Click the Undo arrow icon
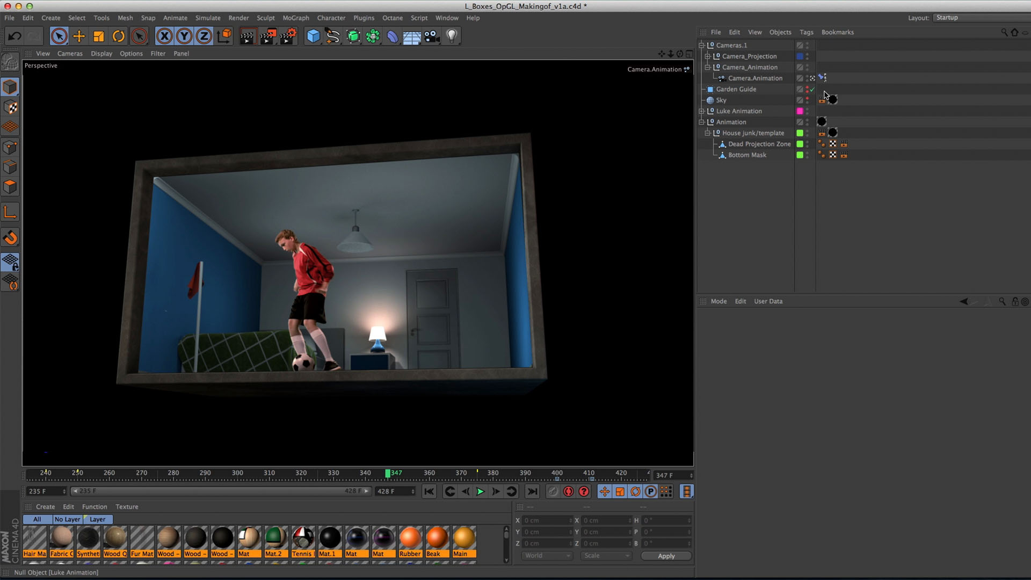 (x=14, y=37)
